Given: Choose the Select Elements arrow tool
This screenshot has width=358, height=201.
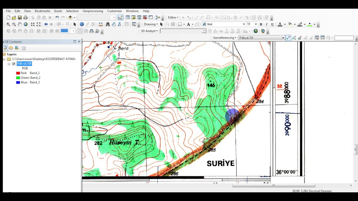Looking at the screenshot, I should (75, 24).
